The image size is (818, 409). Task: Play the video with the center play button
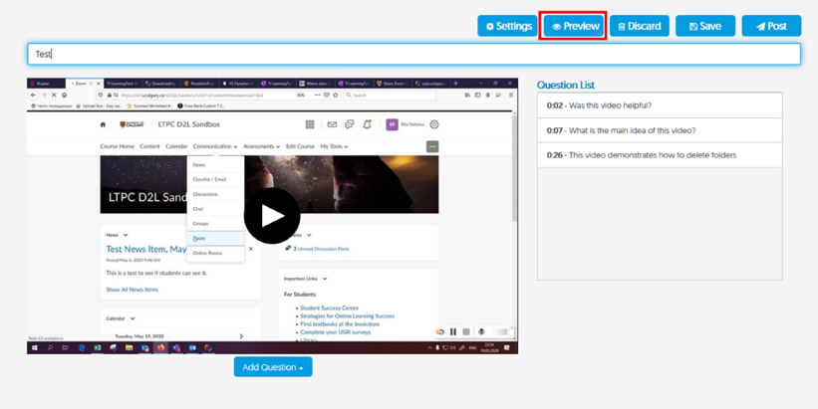(x=272, y=216)
